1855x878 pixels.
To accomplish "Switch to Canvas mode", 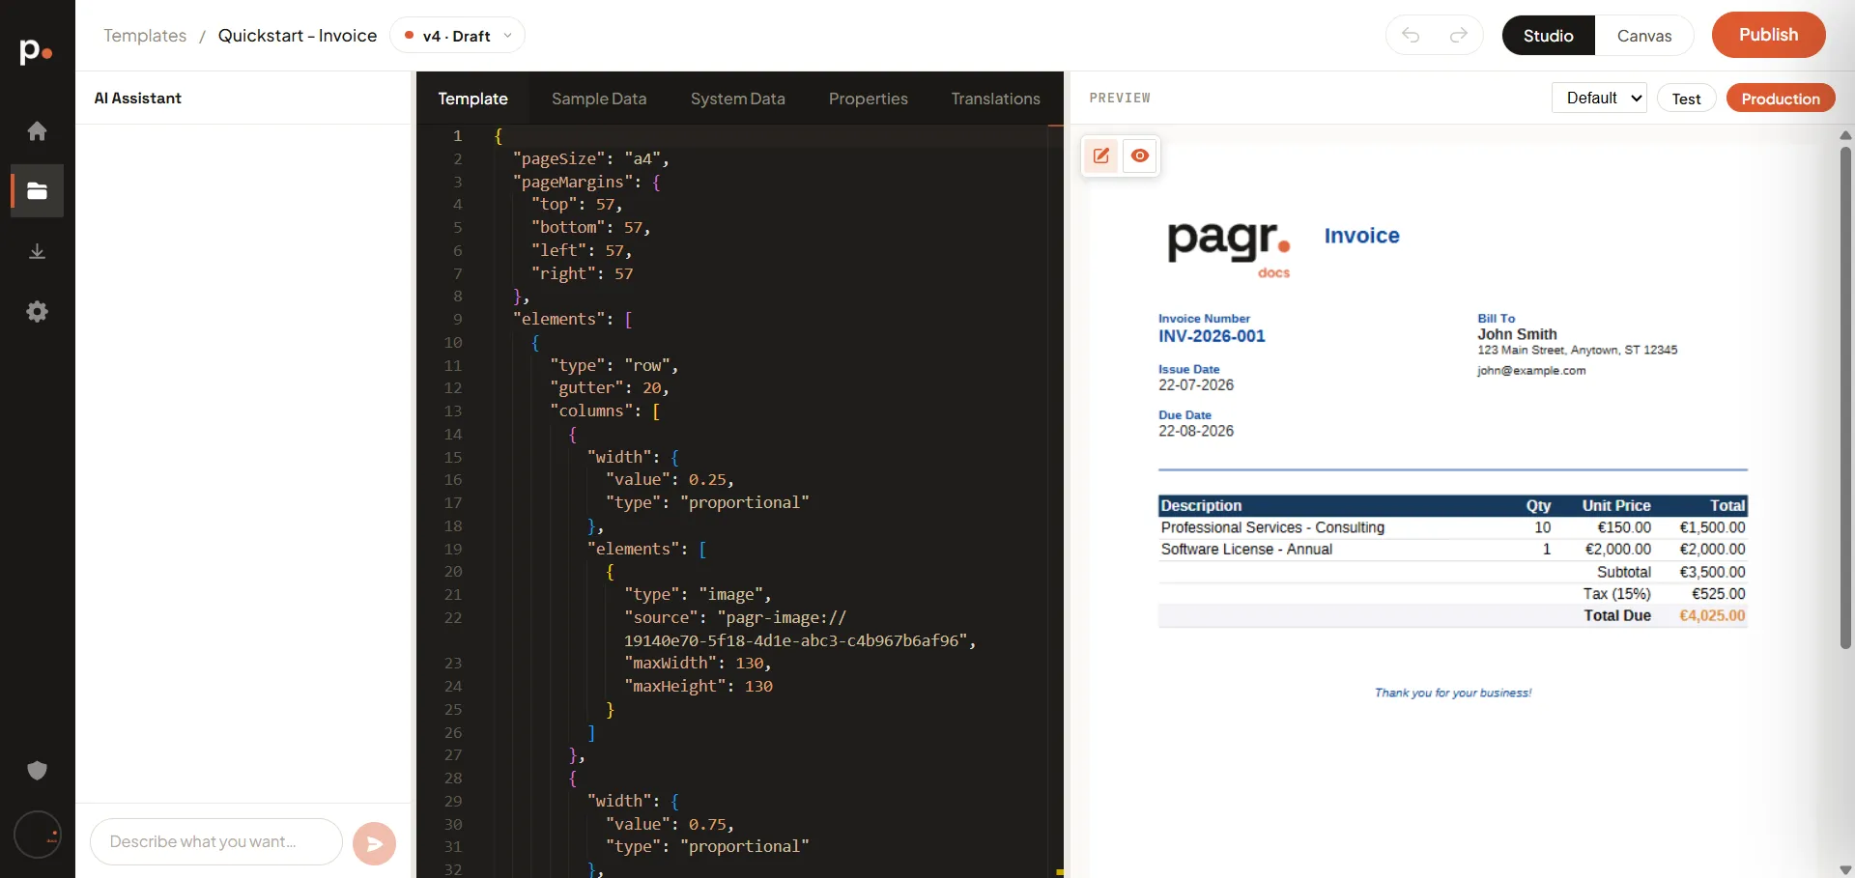I will click(x=1643, y=36).
